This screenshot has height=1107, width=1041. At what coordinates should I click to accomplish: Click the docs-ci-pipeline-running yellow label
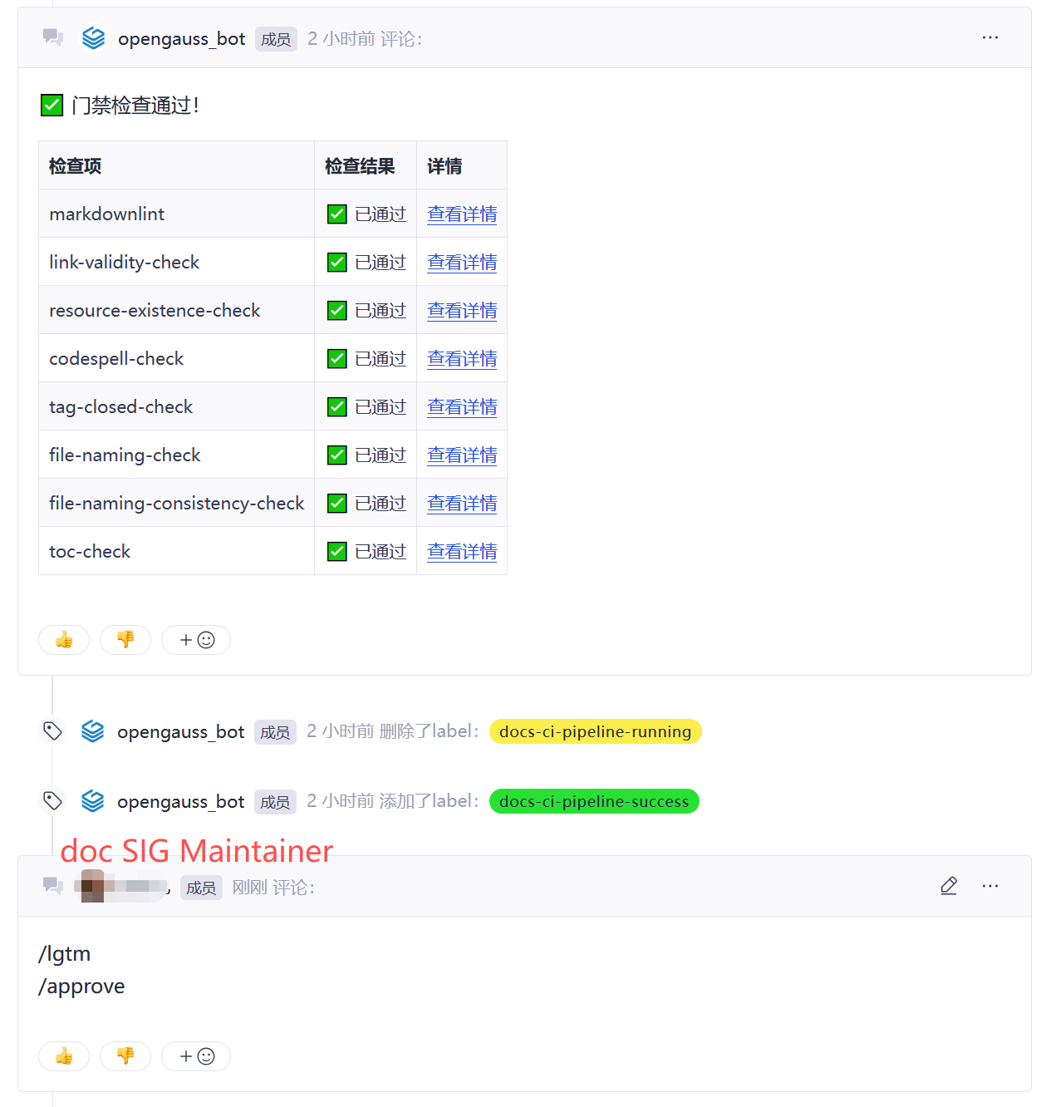click(x=595, y=731)
